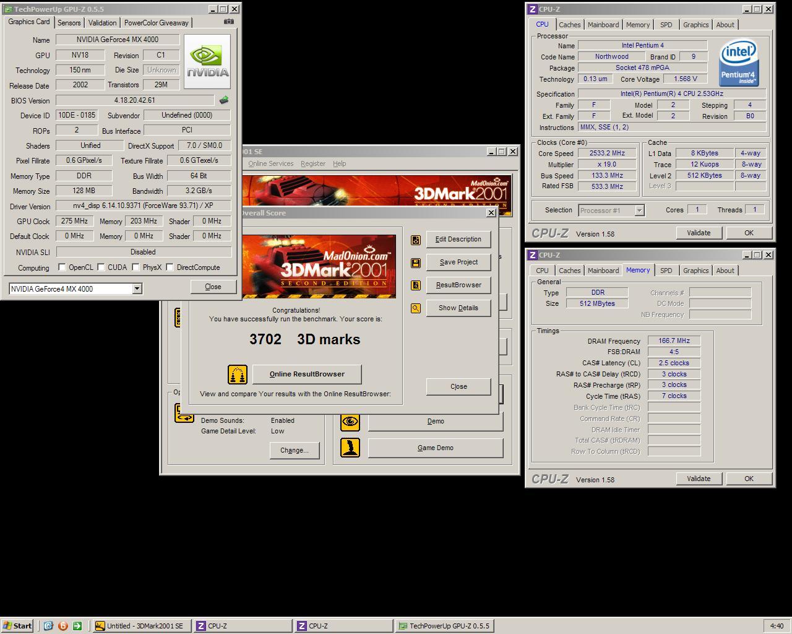Open the GeForce4 MX 4000 GPU selection dropdown

tap(137, 289)
